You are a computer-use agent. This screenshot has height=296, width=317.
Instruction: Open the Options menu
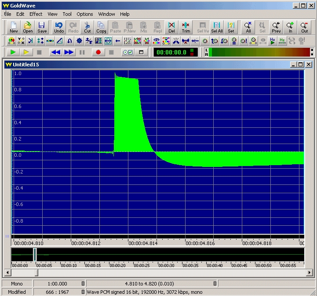pyautogui.click(x=85, y=14)
